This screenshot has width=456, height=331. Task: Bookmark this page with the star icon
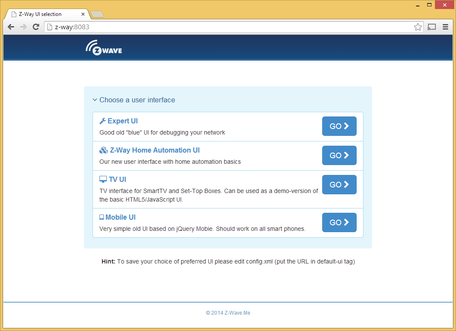418,27
